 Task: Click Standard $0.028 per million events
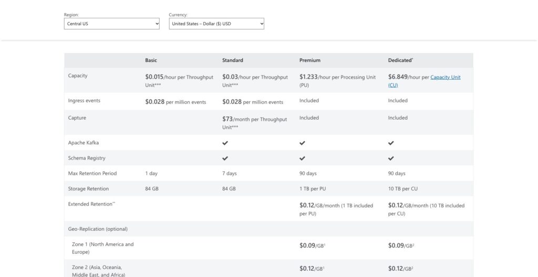pyautogui.click(x=253, y=102)
